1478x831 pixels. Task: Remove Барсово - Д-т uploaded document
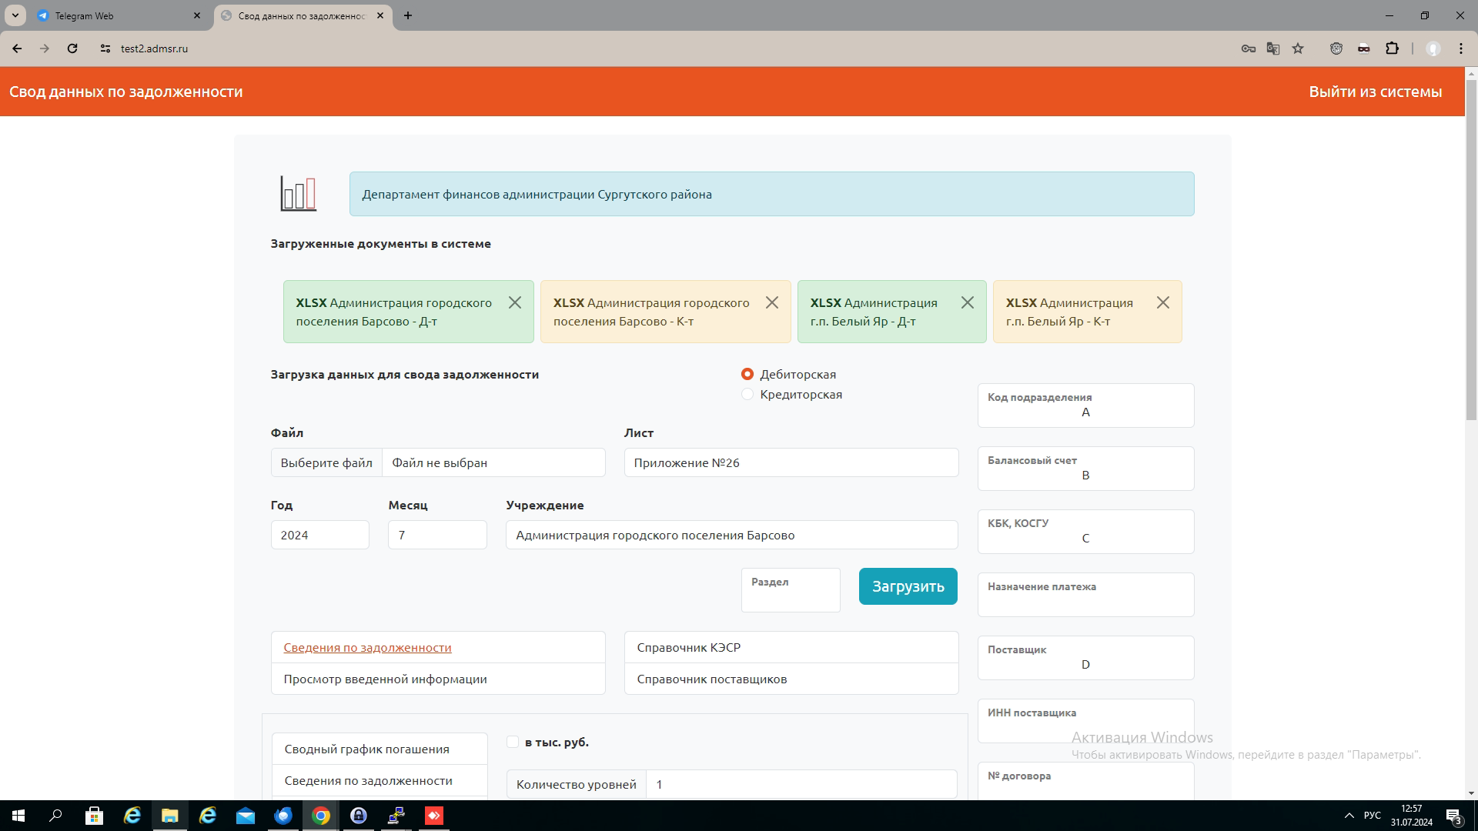515,302
